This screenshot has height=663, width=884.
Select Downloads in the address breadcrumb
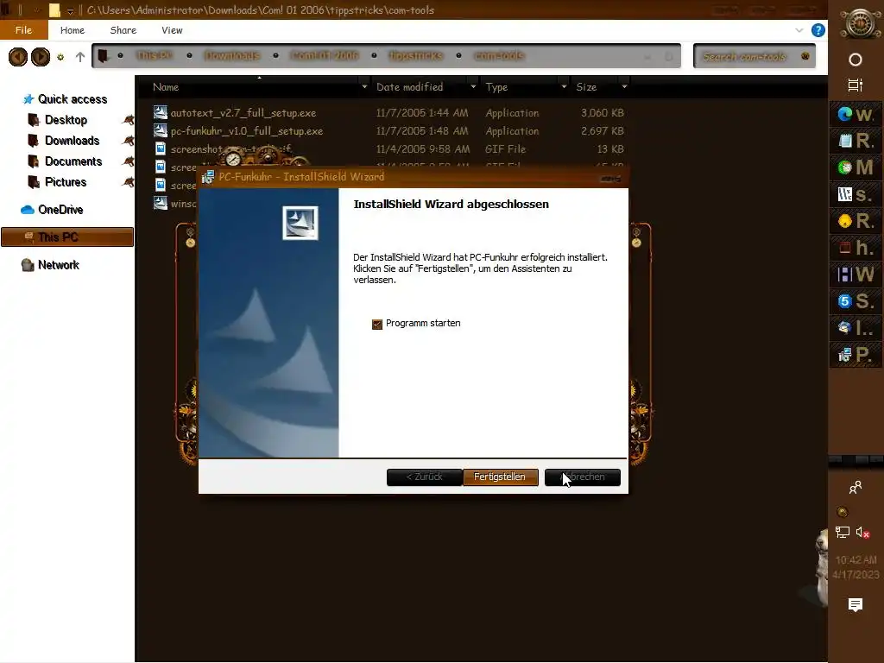[232, 56]
